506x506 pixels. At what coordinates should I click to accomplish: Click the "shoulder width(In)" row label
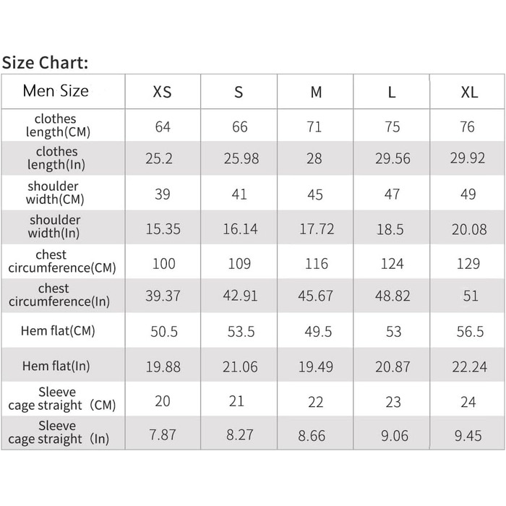[56, 226]
